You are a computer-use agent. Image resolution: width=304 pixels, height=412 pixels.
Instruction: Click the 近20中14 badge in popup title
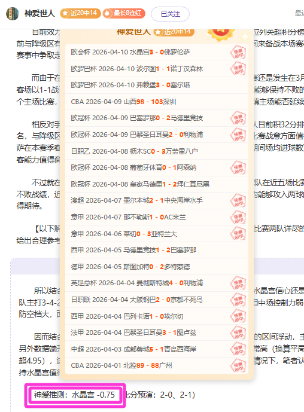pyautogui.click(x=174, y=32)
